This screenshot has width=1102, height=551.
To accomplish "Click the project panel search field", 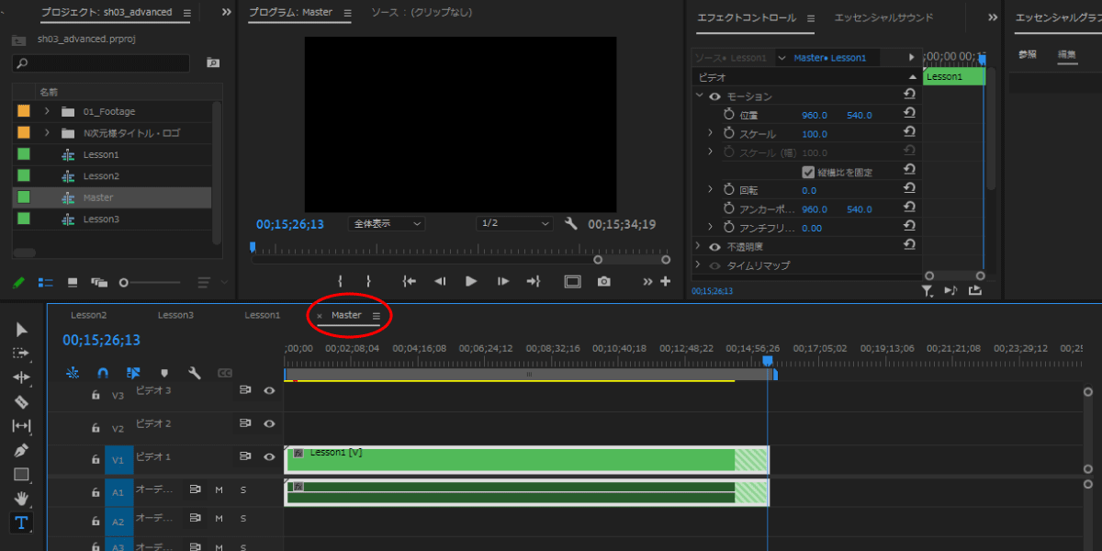I will point(101,63).
